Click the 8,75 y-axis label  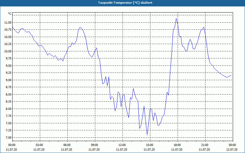click(9, 87)
